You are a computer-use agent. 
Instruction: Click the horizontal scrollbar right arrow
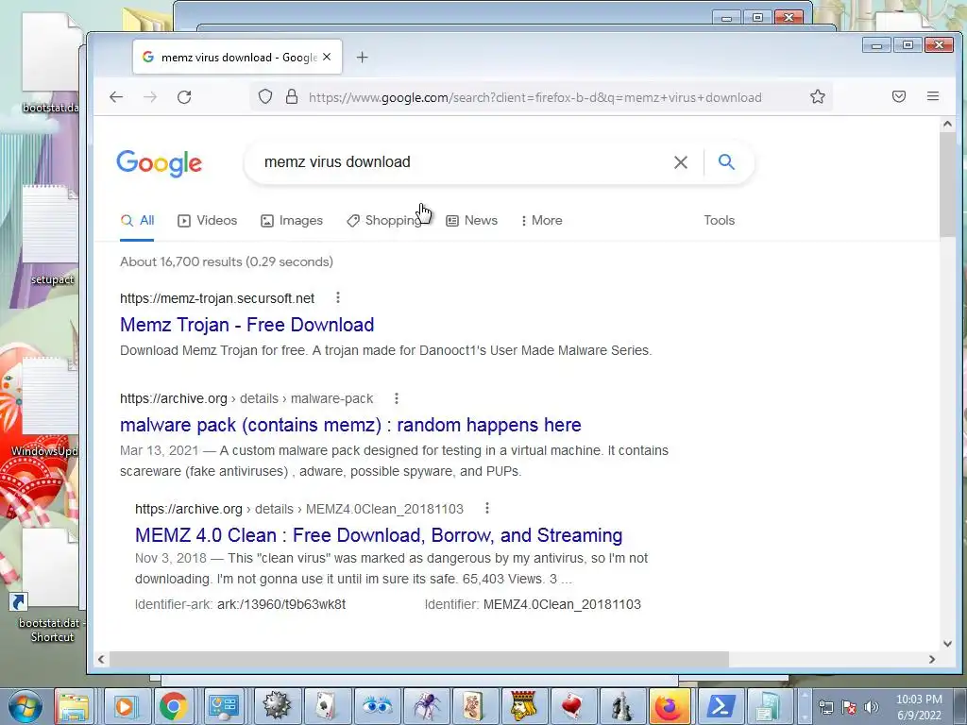[932, 659]
